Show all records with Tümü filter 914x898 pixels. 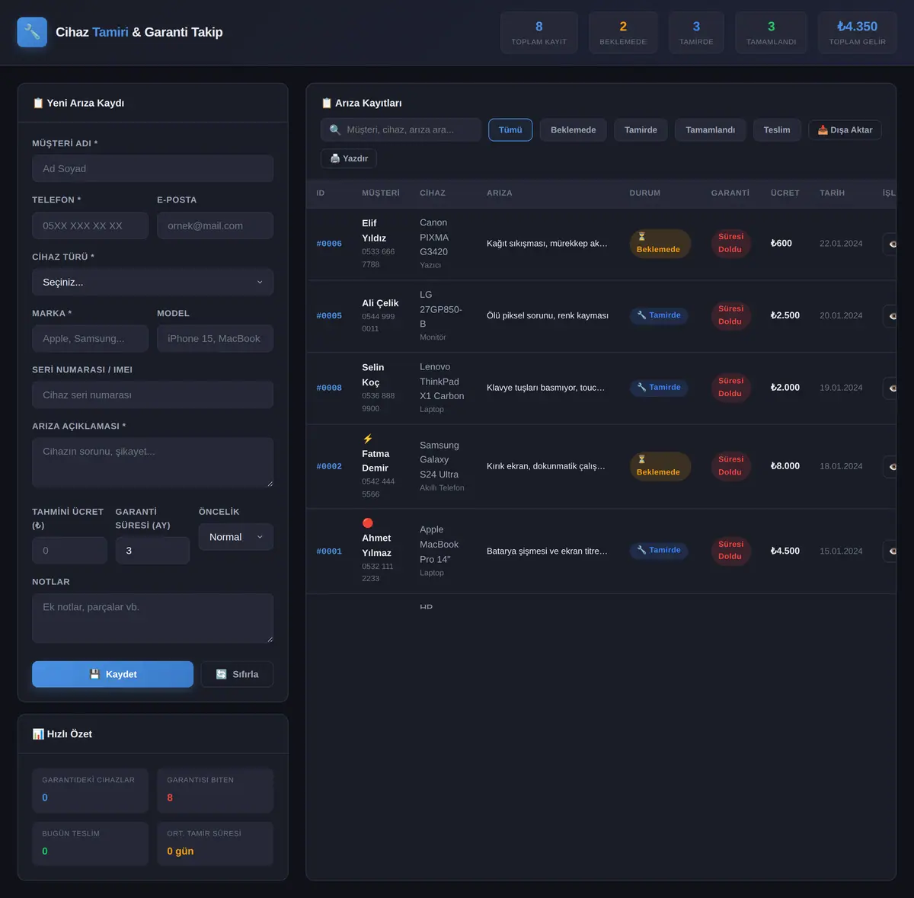510,129
